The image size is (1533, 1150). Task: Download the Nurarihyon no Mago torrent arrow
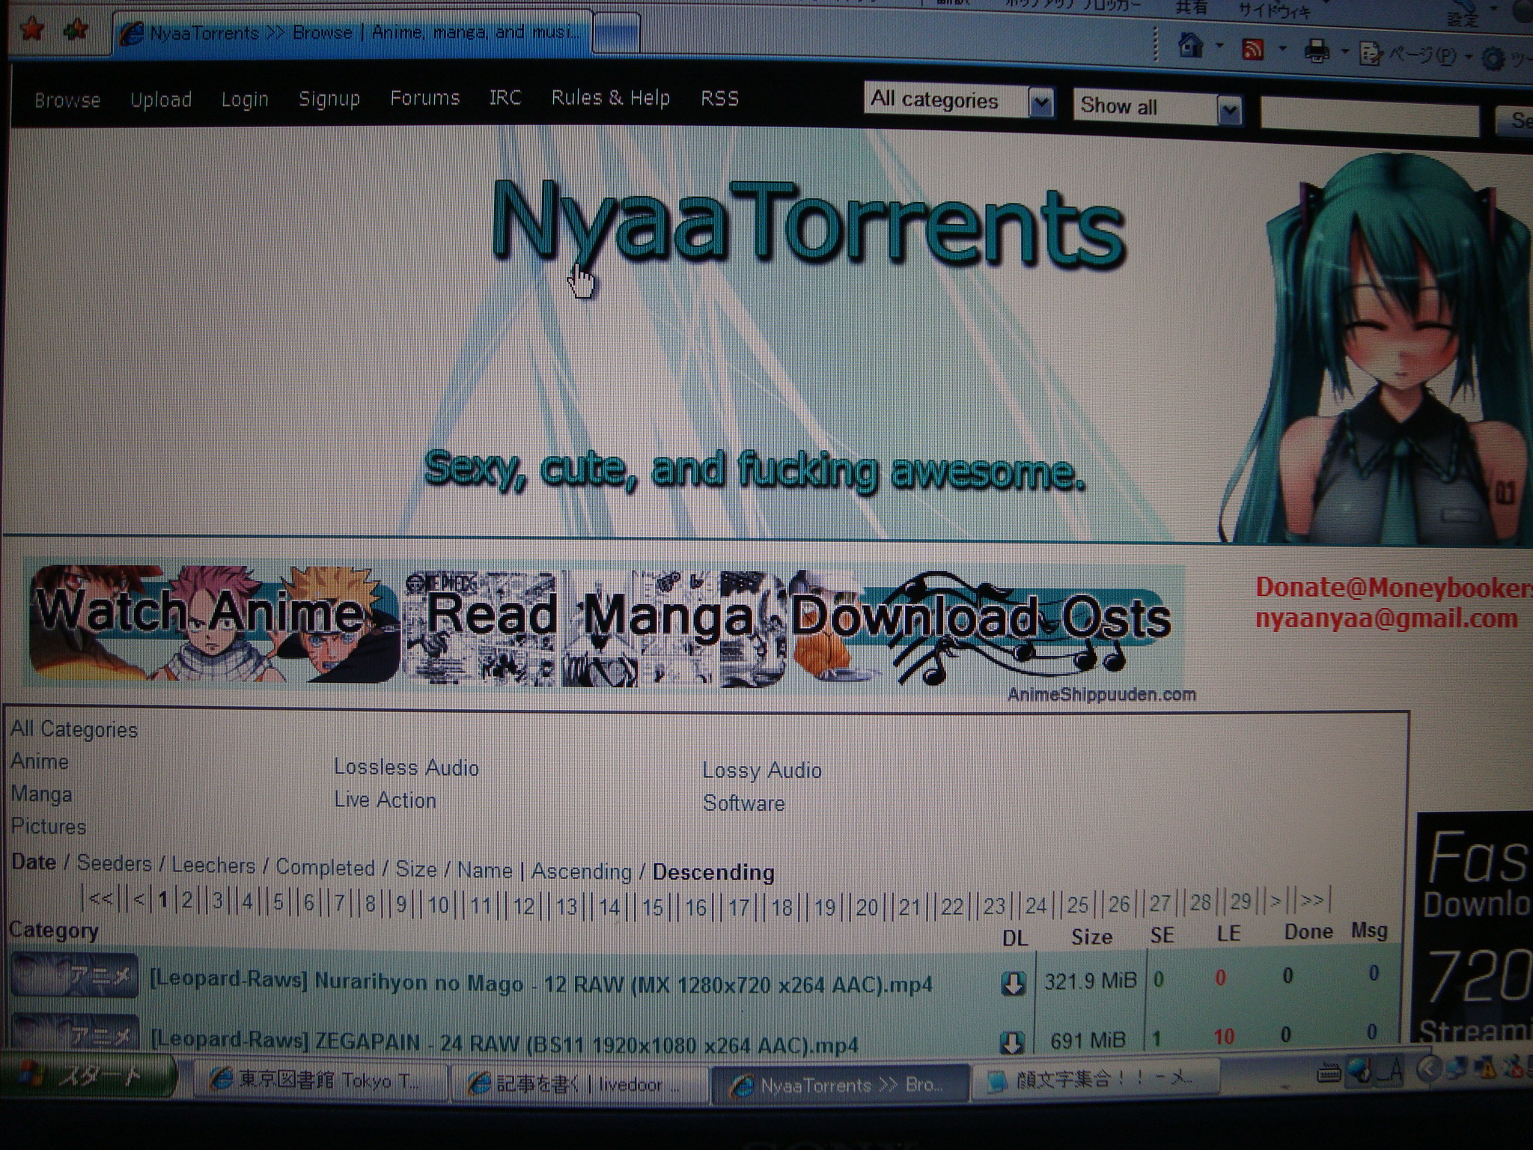click(x=1013, y=983)
